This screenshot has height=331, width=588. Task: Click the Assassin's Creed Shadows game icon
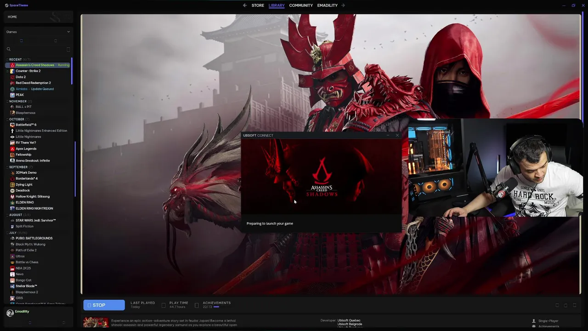(x=12, y=65)
